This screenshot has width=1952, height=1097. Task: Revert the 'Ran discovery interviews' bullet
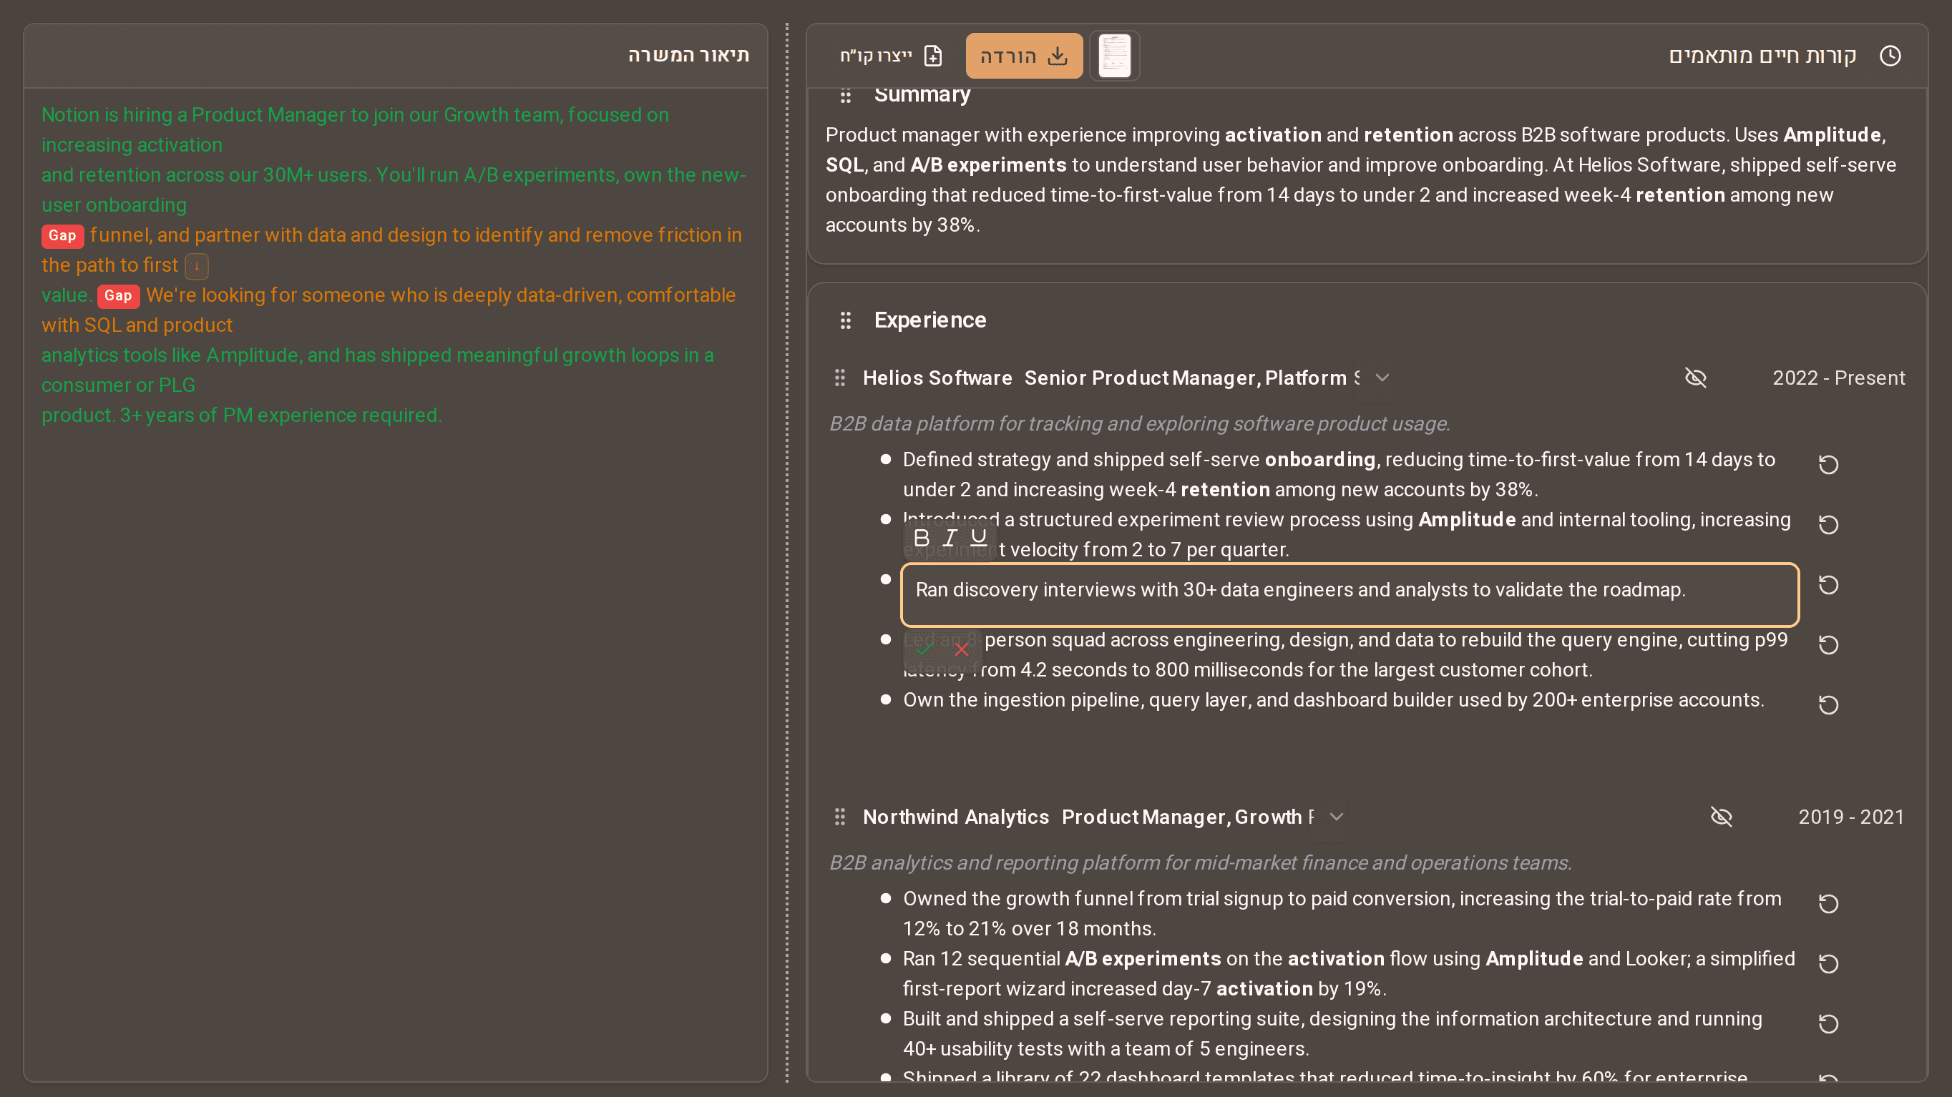coord(1828,584)
